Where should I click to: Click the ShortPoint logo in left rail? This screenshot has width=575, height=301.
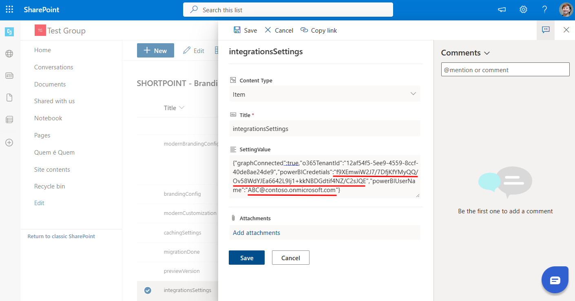click(x=9, y=31)
